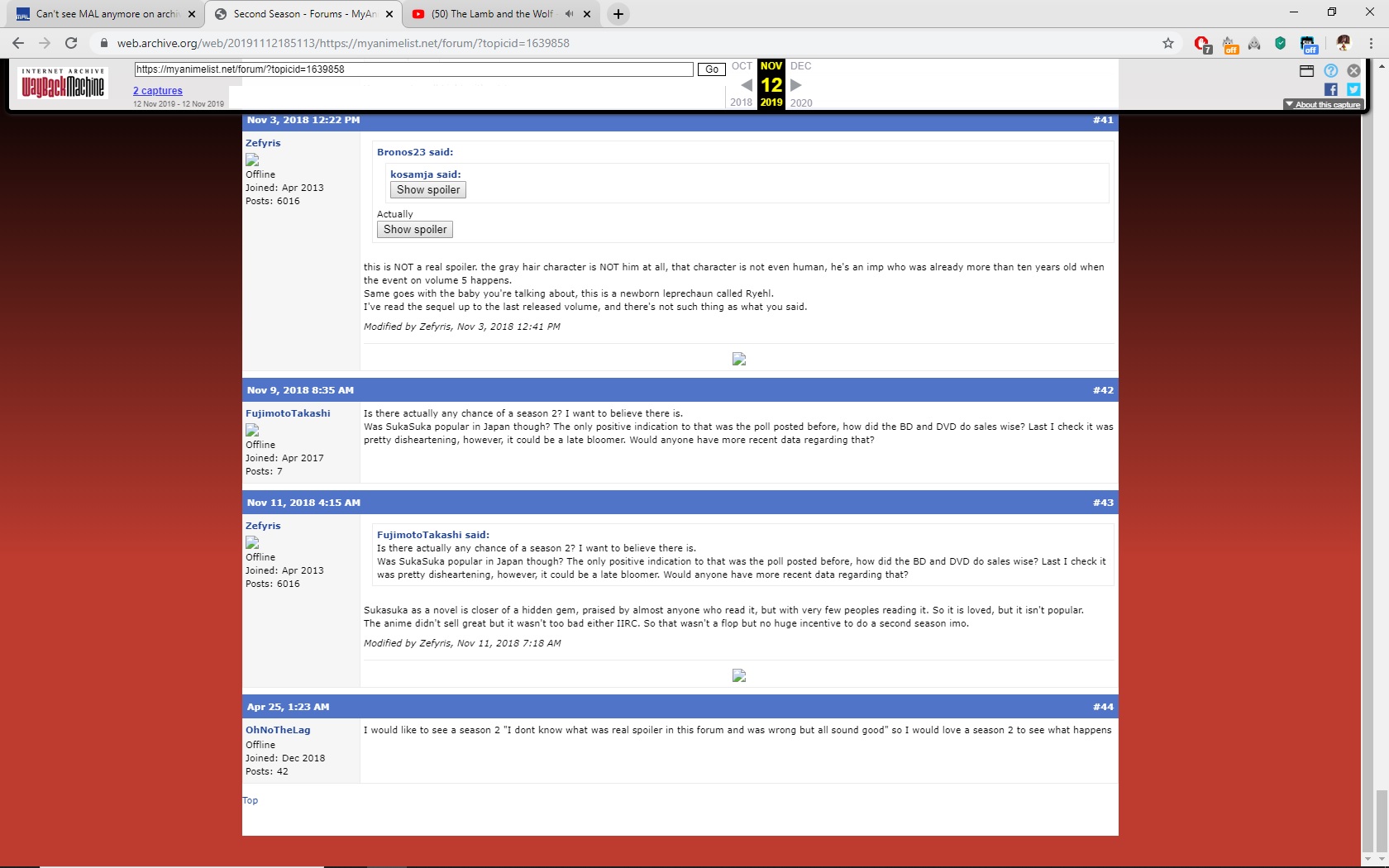Click signature image under post #43
Screen dimensions: 1389x868
(739, 675)
